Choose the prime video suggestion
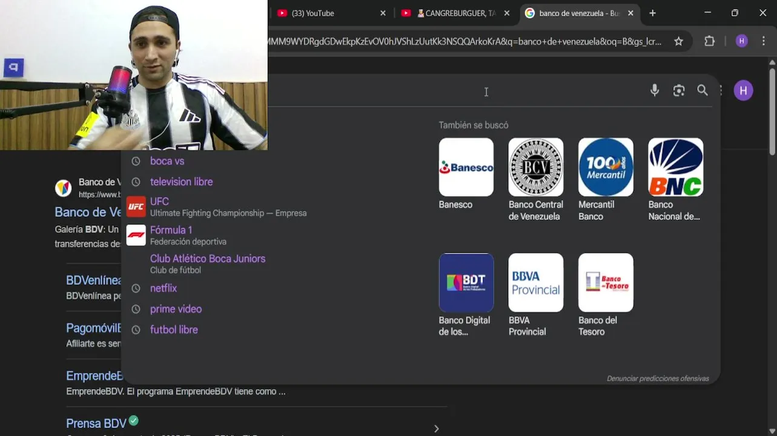The width and height of the screenshot is (777, 436). [x=176, y=309]
